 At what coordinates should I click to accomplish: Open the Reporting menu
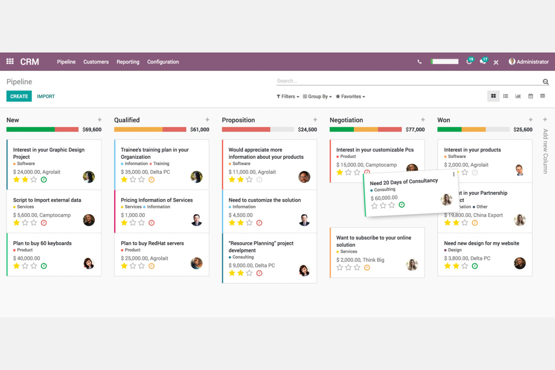point(128,61)
